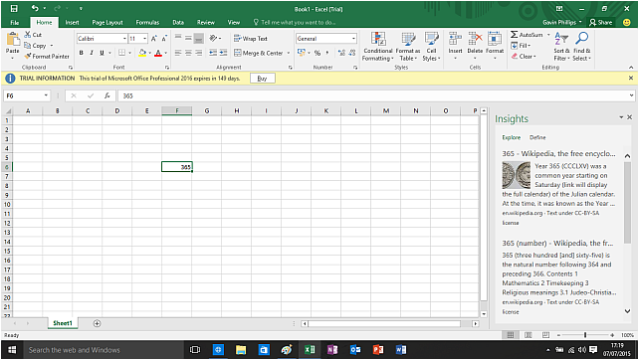This screenshot has width=638, height=359.
Task: Open the Format cells menu icon
Action: (x=495, y=40)
